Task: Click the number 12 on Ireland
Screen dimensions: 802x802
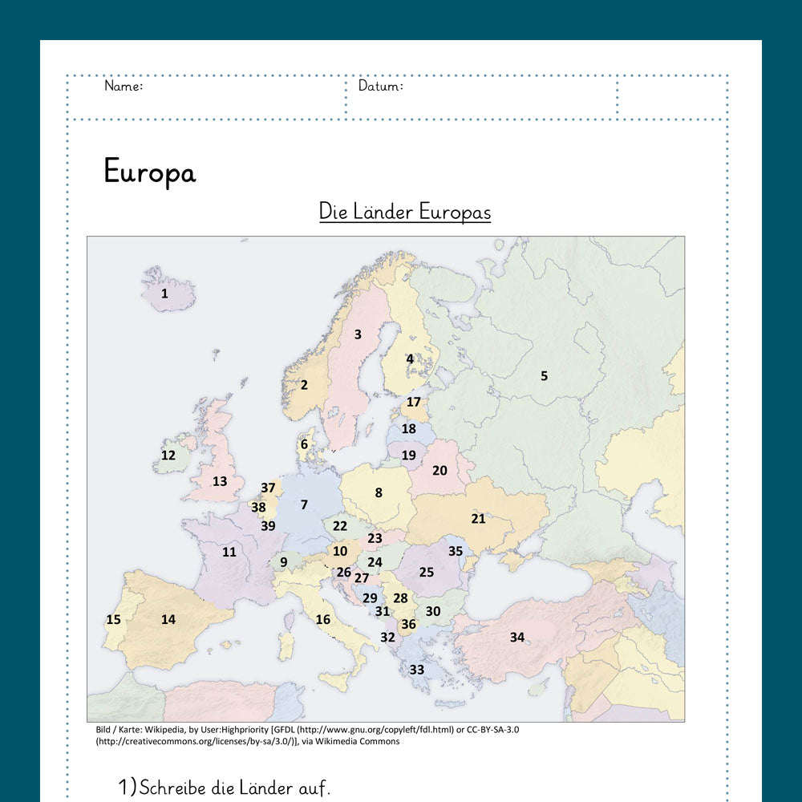Action: point(168,456)
